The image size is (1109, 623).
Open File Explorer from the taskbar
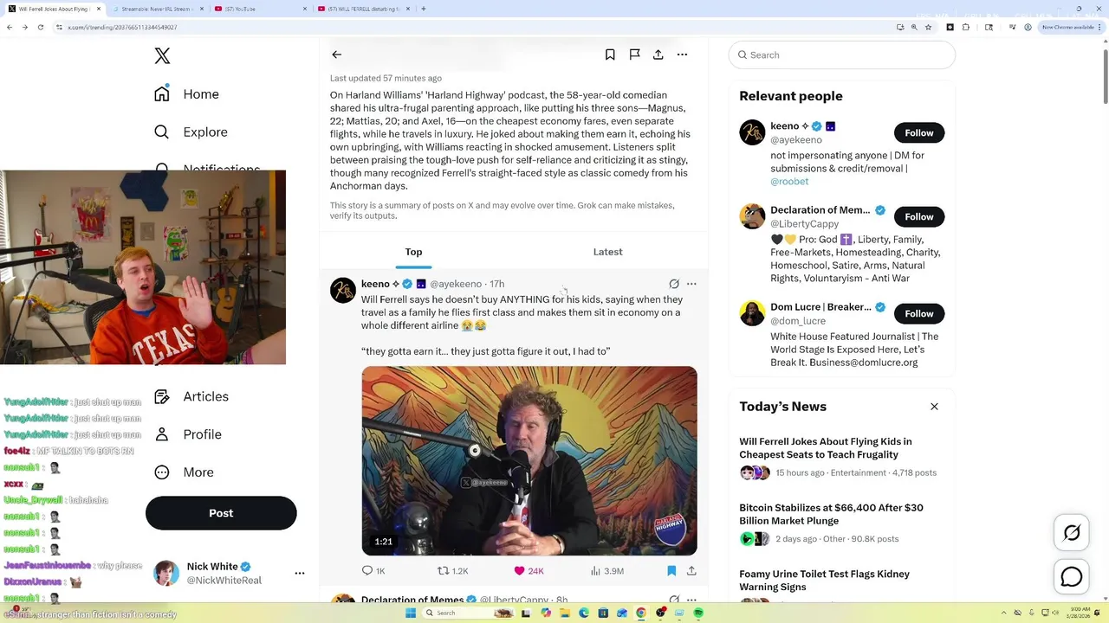(564, 613)
